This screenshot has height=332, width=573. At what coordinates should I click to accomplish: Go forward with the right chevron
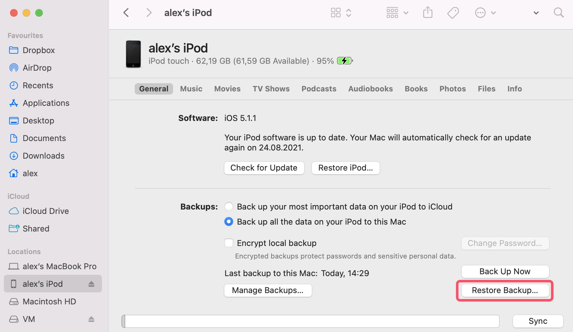pos(149,13)
